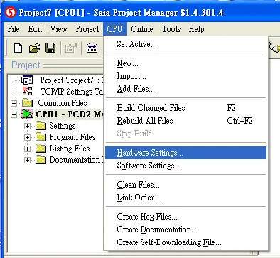Viewport: 280px width, 258px height.
Task: Open the Tools menu
Action: (x=171, y=29)
